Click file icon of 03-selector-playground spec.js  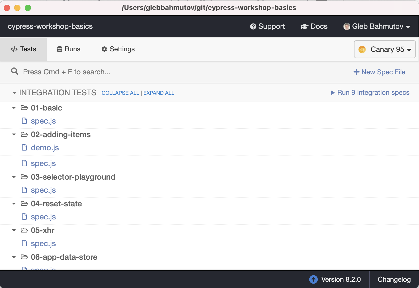click(24, 190)
